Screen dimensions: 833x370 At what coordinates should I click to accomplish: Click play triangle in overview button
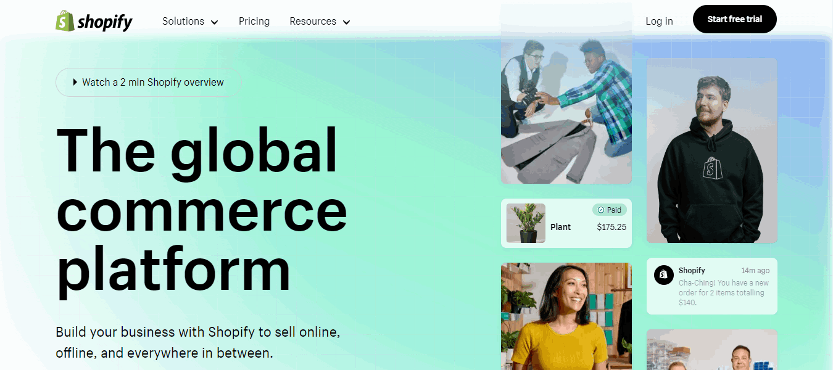tap(75, 82)
